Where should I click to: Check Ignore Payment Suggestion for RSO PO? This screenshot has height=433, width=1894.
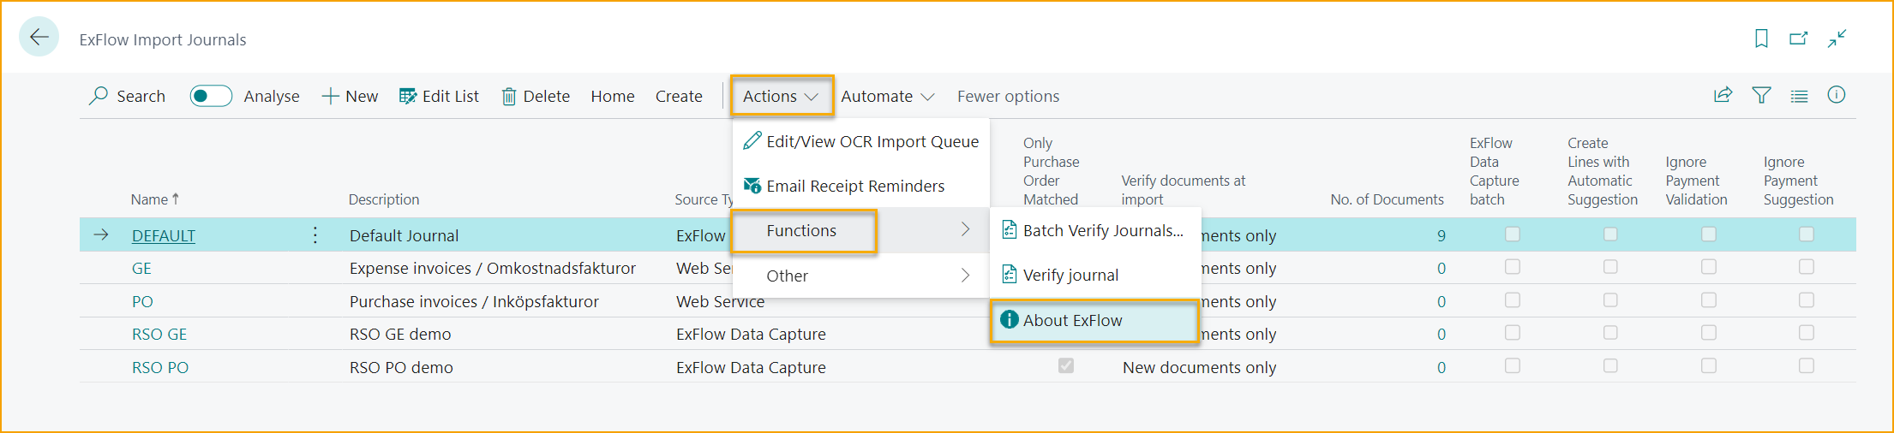[1807, 366]
